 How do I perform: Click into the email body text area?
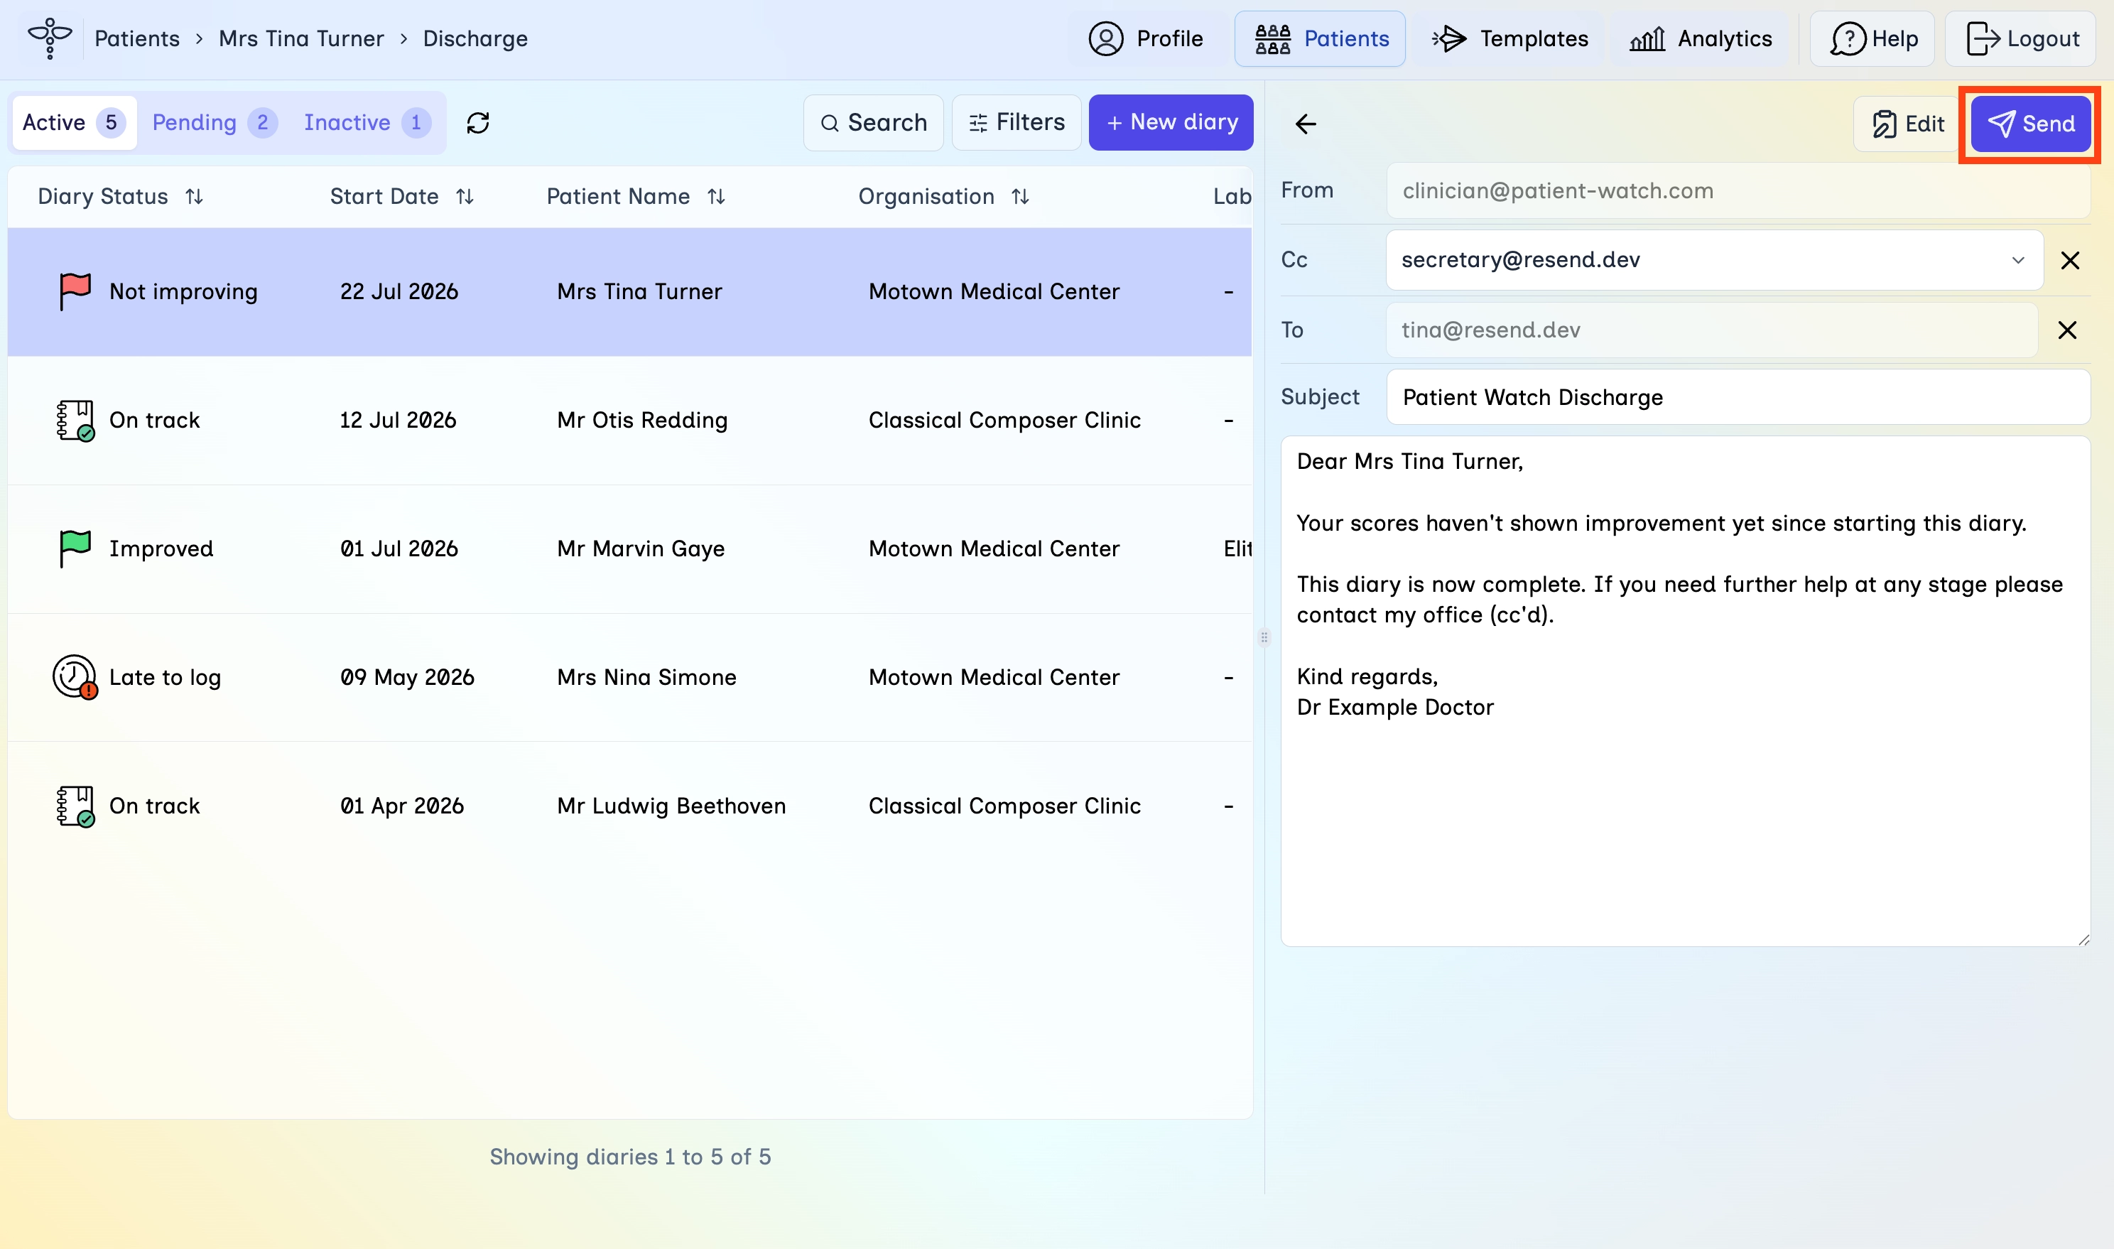pos(1685,690)
